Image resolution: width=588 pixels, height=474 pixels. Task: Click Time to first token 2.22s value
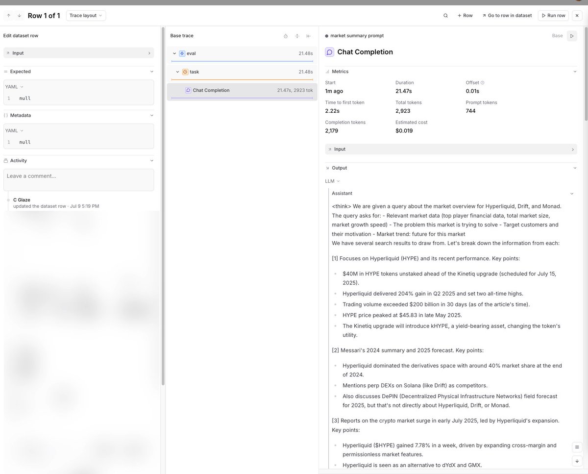[332, 111]
